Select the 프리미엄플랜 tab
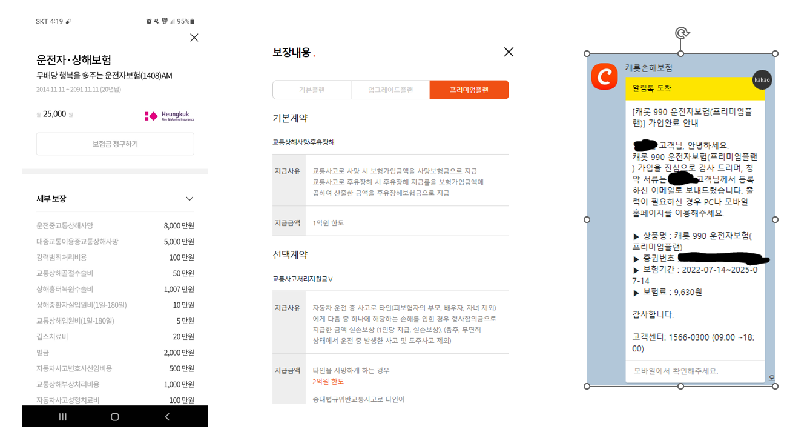The image size is (787, 432). [x=469, y=90]
